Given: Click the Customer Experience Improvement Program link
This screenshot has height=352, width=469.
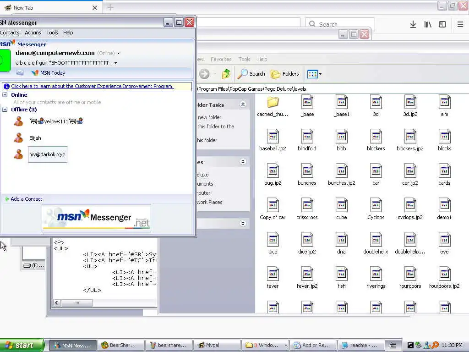Looking at the screenshot, I should [x=93, y=86].
